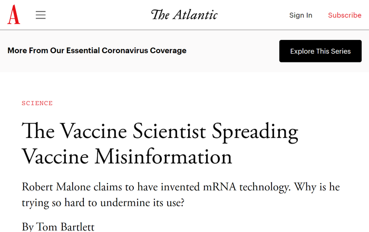Open the hamburger navigation menu
369x232 pixels.
[x=41, y=15]
